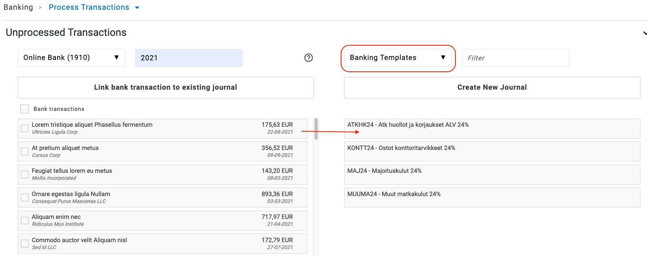Check the Ornare egestas ligula Nullam checkbox
647x256 pixels.
click(25, 197)
